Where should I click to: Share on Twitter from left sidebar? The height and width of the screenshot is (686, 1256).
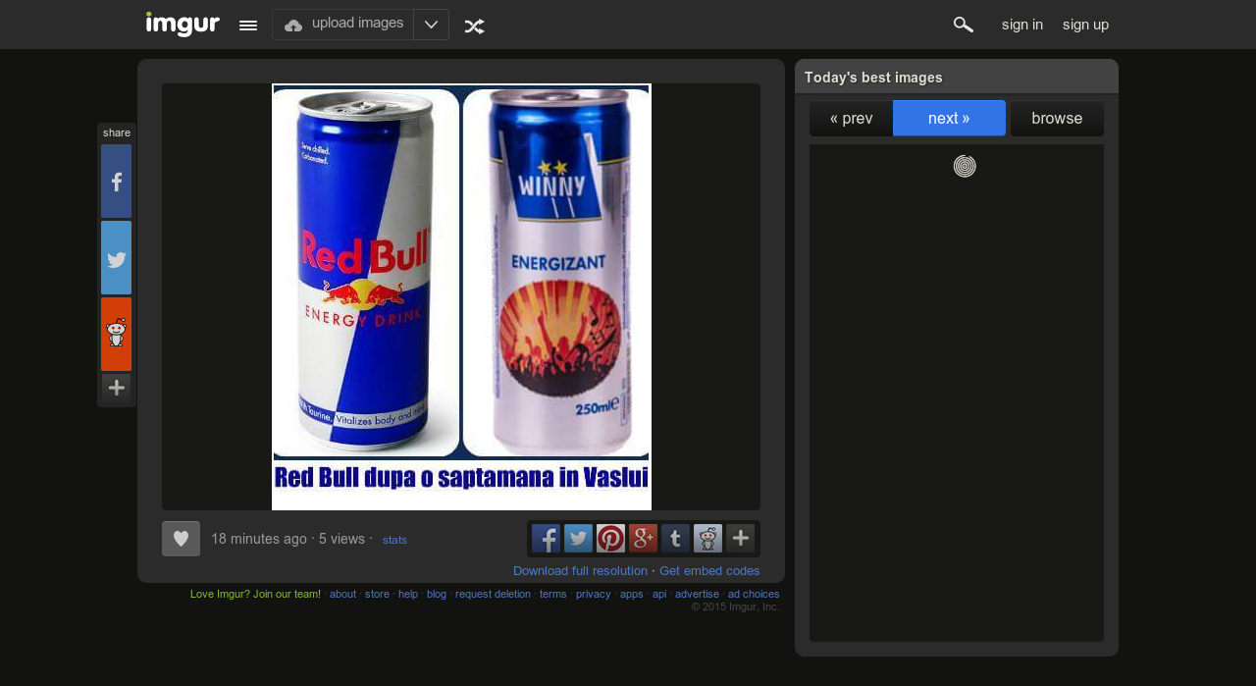pos(116,258)
